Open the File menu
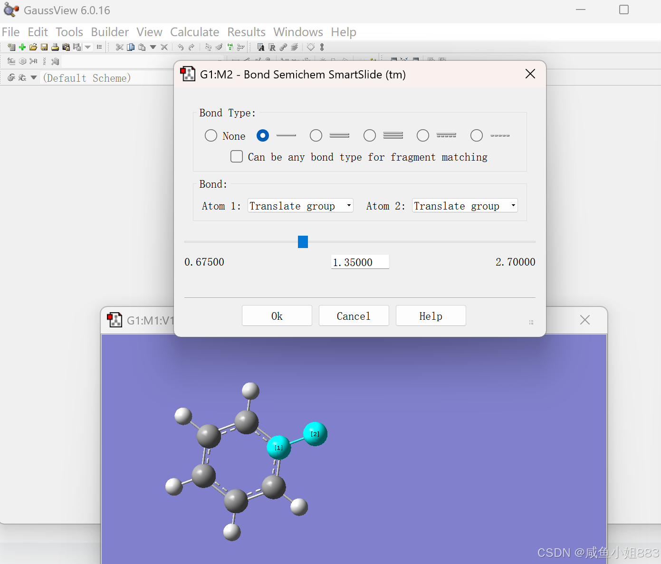Image resolution: width=661 pixels, height=564 pixels. (11, 32)
